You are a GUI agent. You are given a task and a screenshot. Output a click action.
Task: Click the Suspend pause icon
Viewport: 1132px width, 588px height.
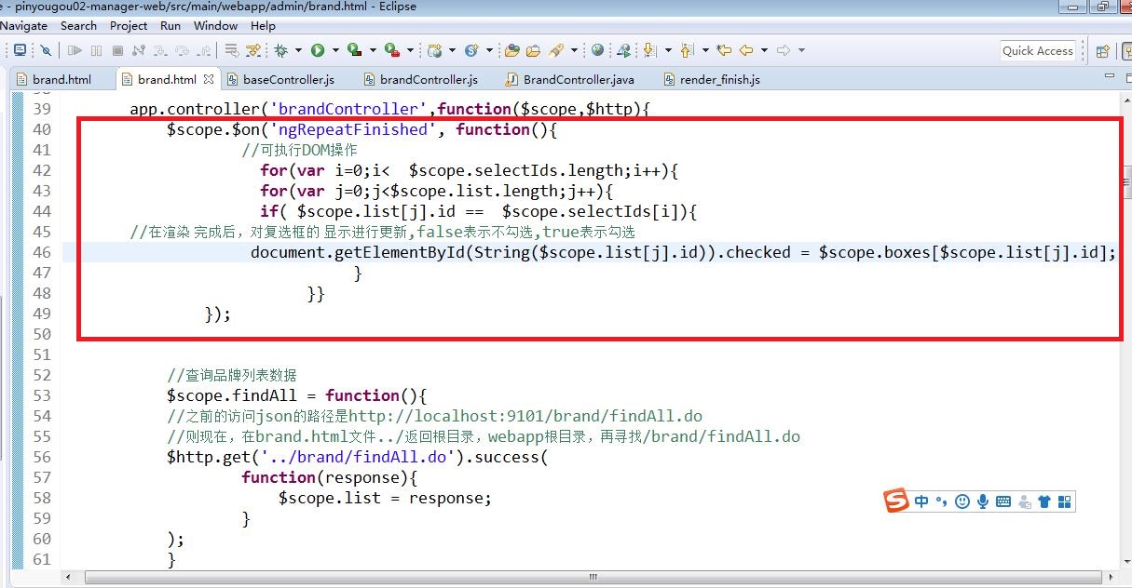coord(96,50)
